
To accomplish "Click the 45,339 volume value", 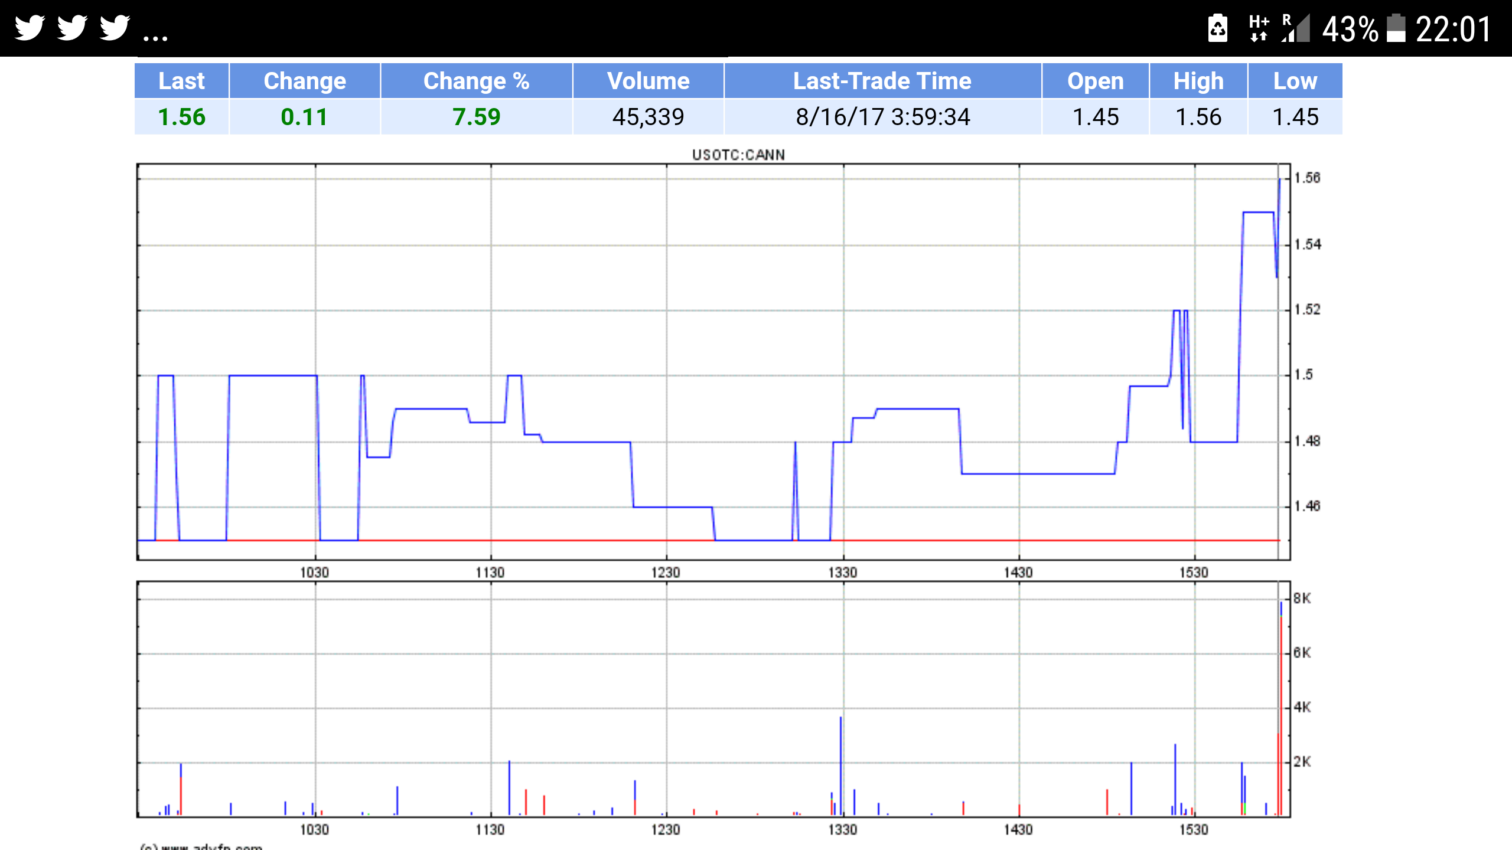I will [648, 117].
